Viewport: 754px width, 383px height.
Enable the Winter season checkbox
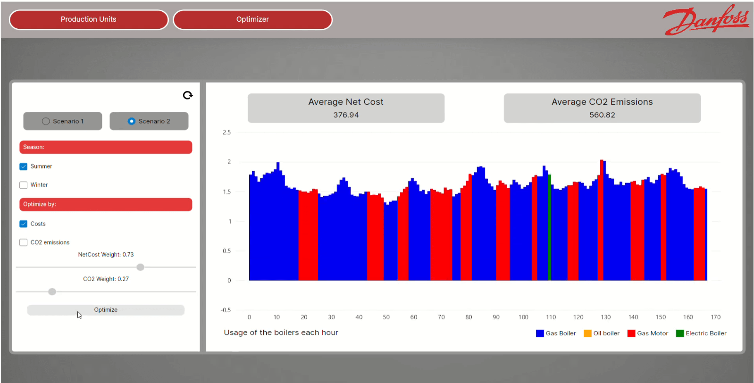click(24, 185)
